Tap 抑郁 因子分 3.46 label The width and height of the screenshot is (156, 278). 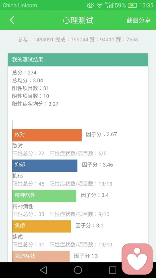tap(97, 165)
